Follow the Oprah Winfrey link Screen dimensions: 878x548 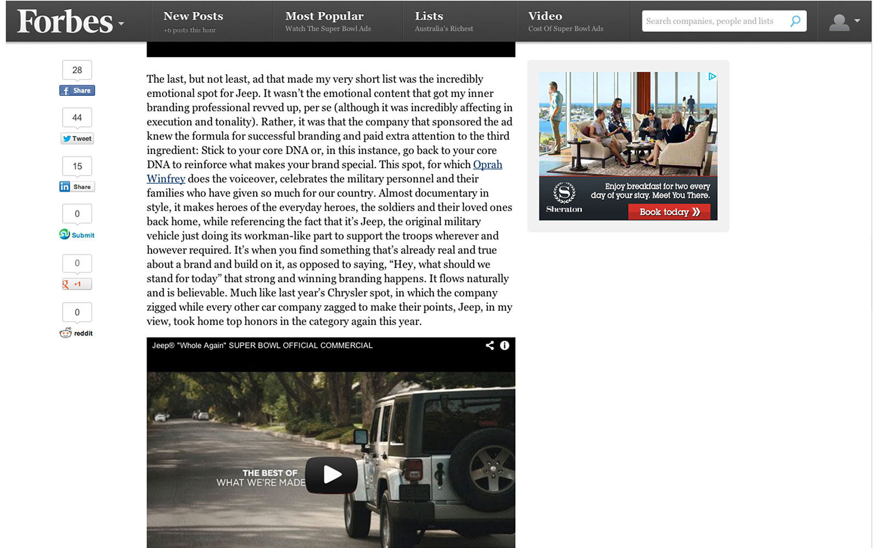[x=487, y=164]
